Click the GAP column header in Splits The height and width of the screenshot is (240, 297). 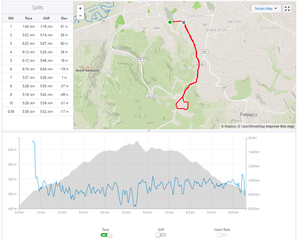tap(46, 18)
